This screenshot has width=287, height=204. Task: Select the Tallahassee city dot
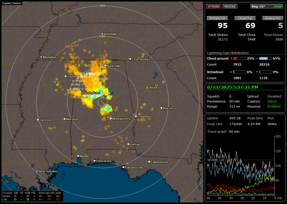click(x=149, y=162)
